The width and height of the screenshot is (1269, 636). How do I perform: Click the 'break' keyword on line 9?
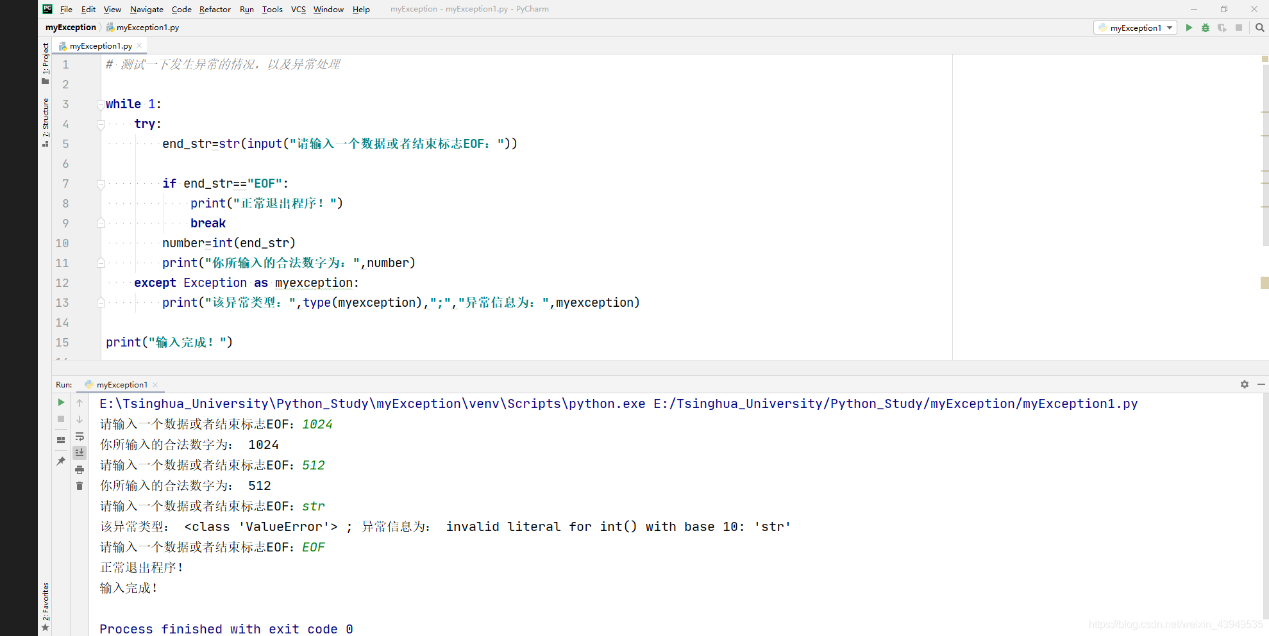tap(208, 223)
